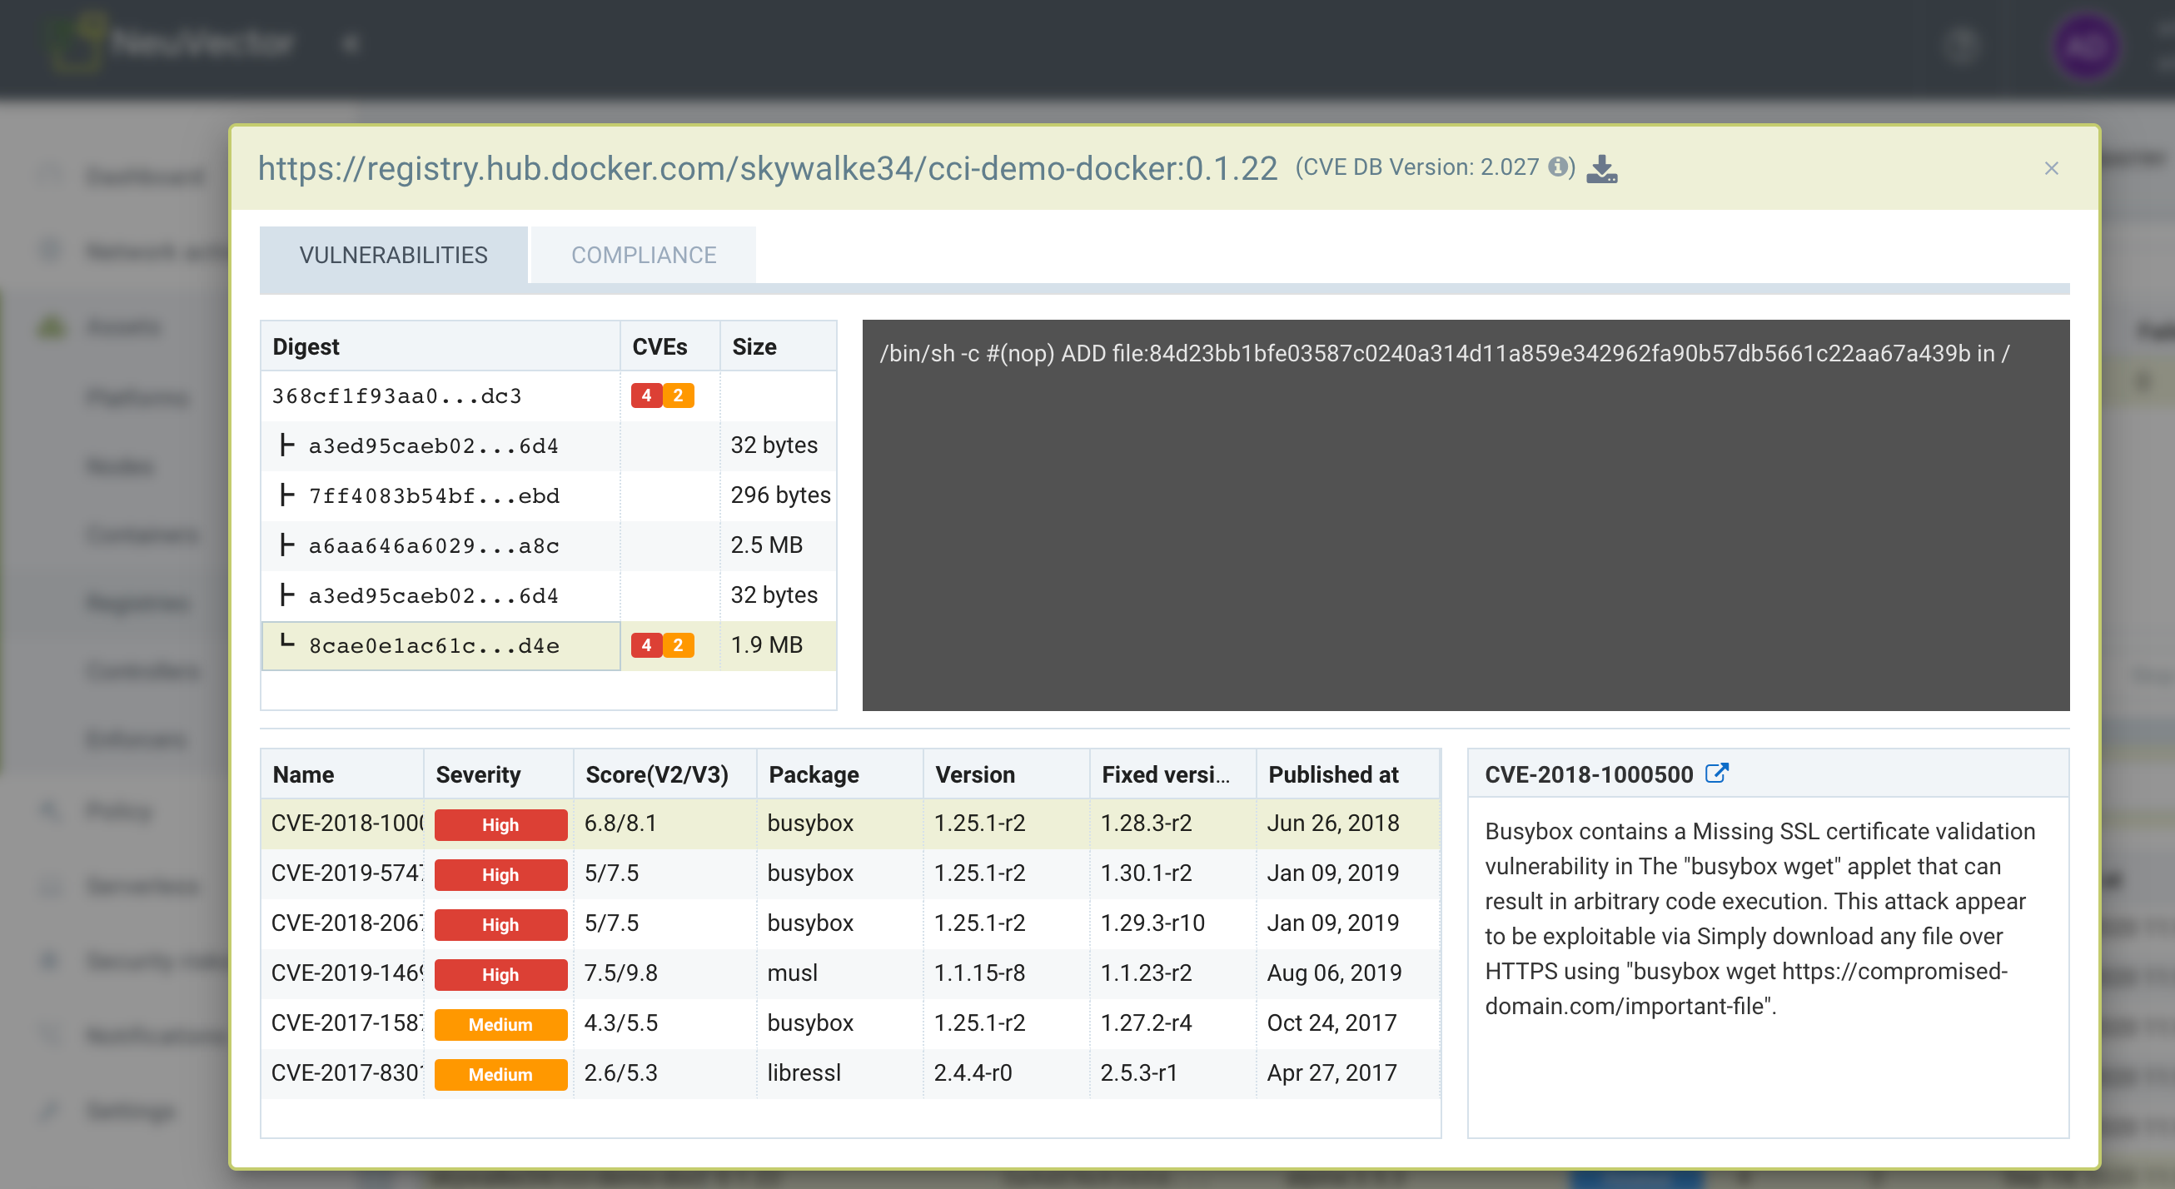Switch to the COMPLIANCE tab

[x=644, y=255]
